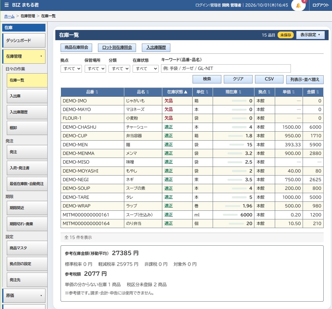Sort by 単位 column sort icon
Screen dimensions: 332x309
[207, 92]
